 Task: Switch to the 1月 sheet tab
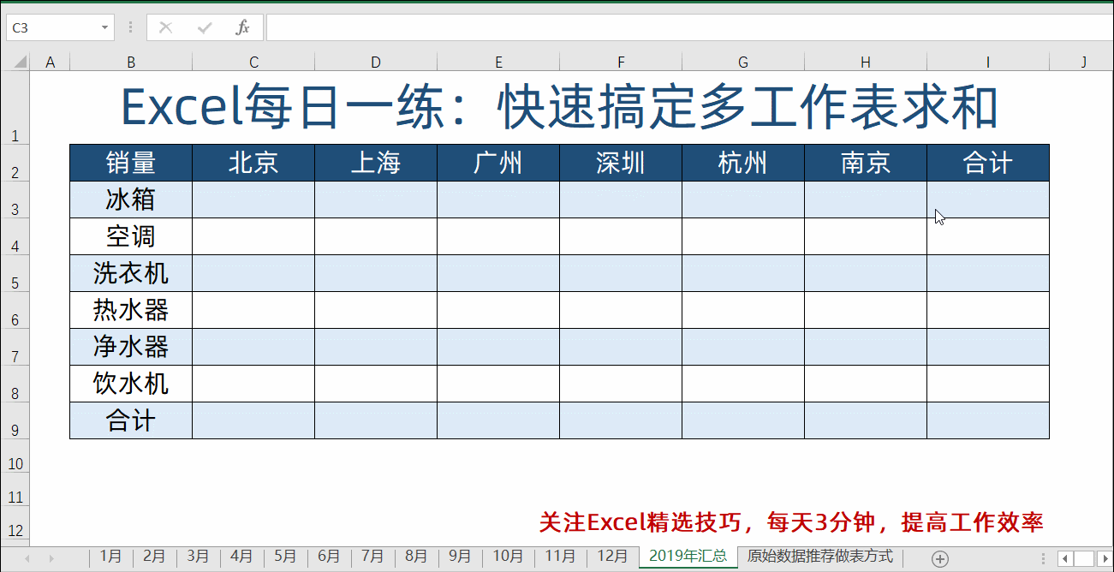point(111,557)
